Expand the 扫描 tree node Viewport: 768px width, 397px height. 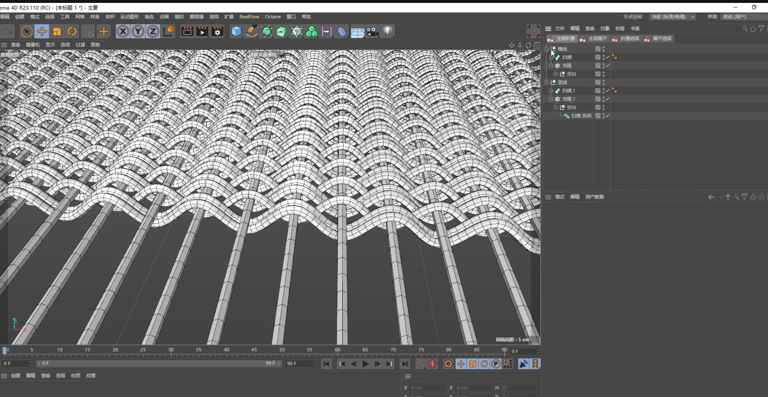551,58
